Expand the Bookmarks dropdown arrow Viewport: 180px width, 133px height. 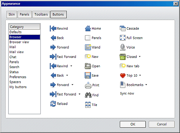click(x=146, y=85)
